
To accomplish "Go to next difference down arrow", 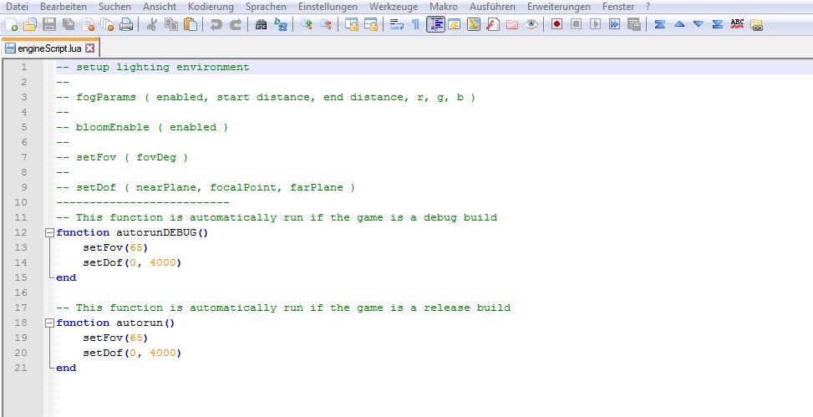I will point(699,24).
